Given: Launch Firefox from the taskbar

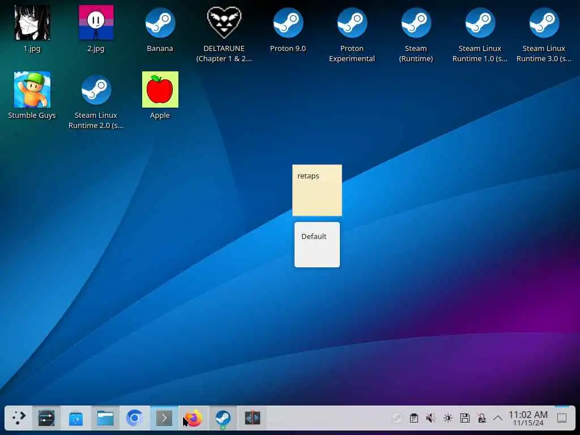Looking at the screenshot, I should point(194,418).
